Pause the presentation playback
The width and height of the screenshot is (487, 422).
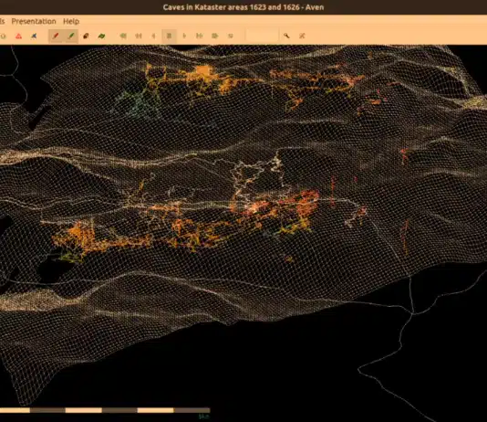pyautogui.click(x=169, y=36)
